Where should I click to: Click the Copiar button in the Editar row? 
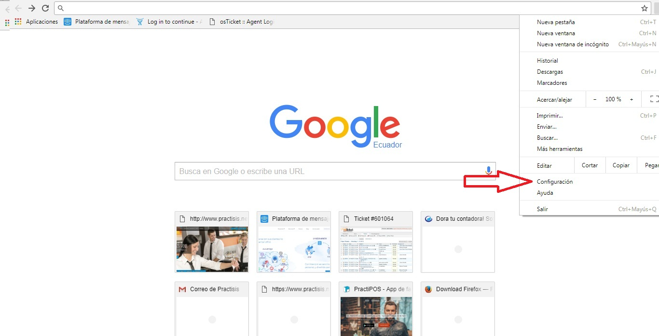(621, 165)
